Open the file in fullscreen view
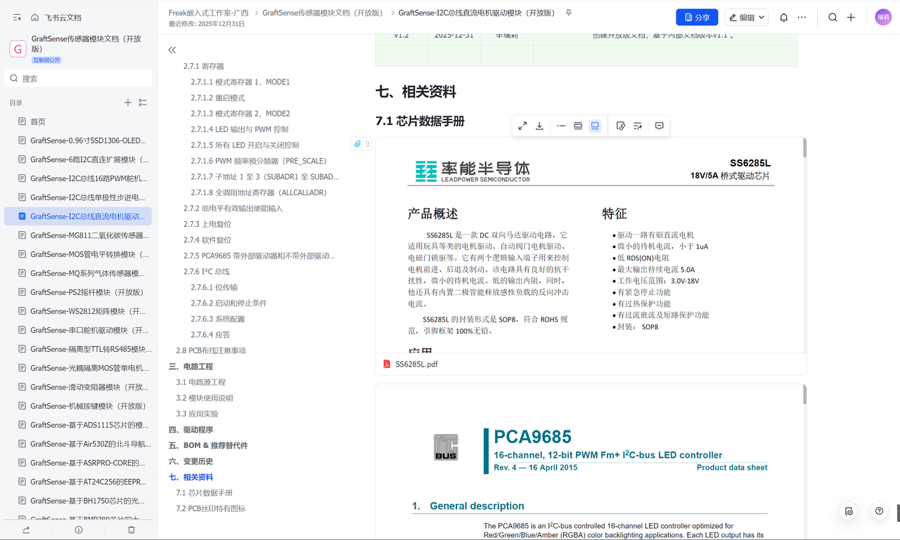The width and height of the screenshot is (900, 540). click(522, 126)
